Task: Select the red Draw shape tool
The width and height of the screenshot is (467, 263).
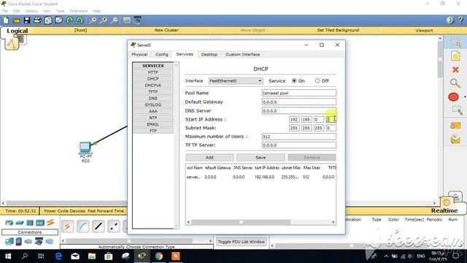Action: 453,97
